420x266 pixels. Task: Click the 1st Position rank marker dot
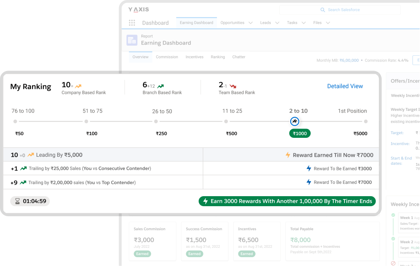(366, 121)
